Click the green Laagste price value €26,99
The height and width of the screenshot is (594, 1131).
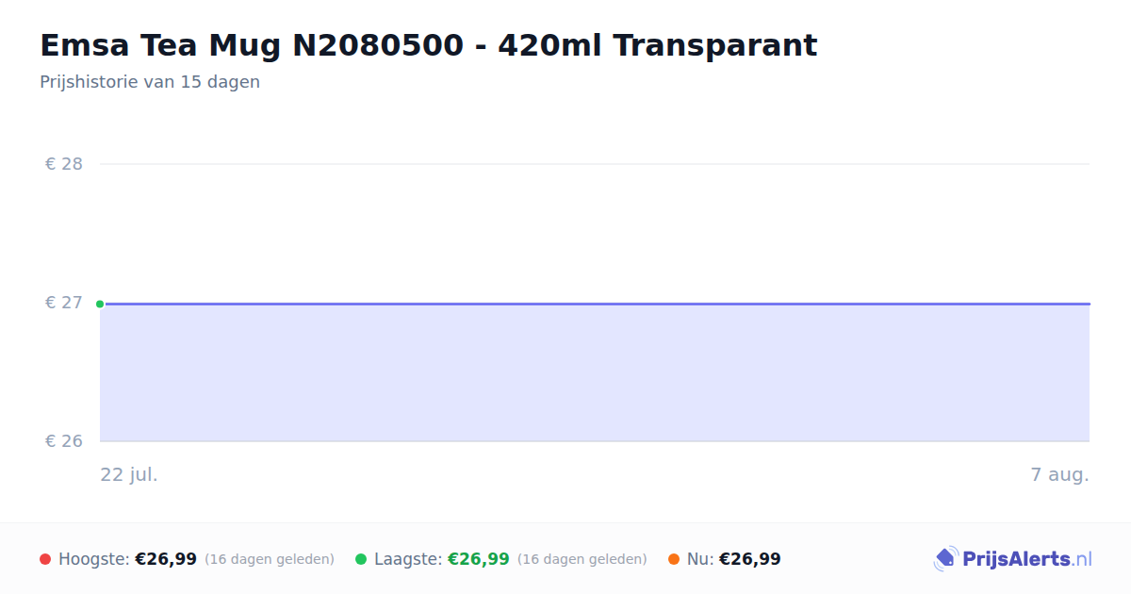pyautogui.click(x=479, y=559)
